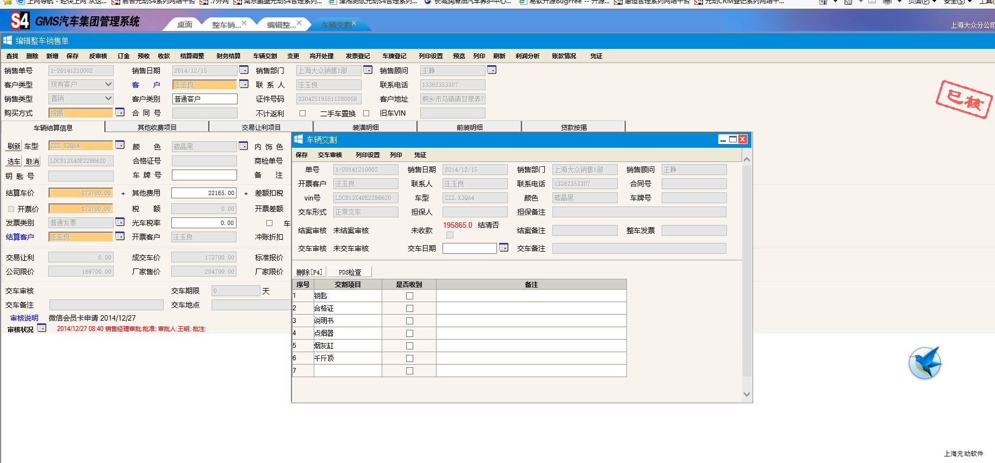Click the 交车日期 calendar icon in dialog
995x463 pixels.
point(503,248)
